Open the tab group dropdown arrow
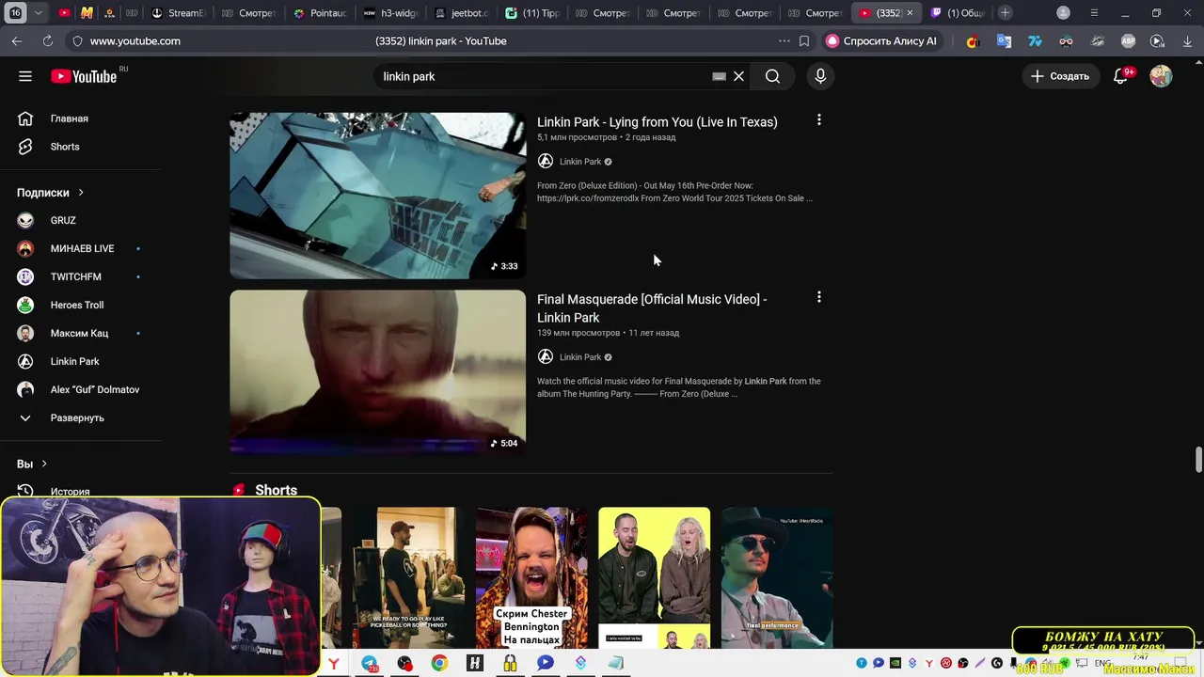 (x=38, y=13)
